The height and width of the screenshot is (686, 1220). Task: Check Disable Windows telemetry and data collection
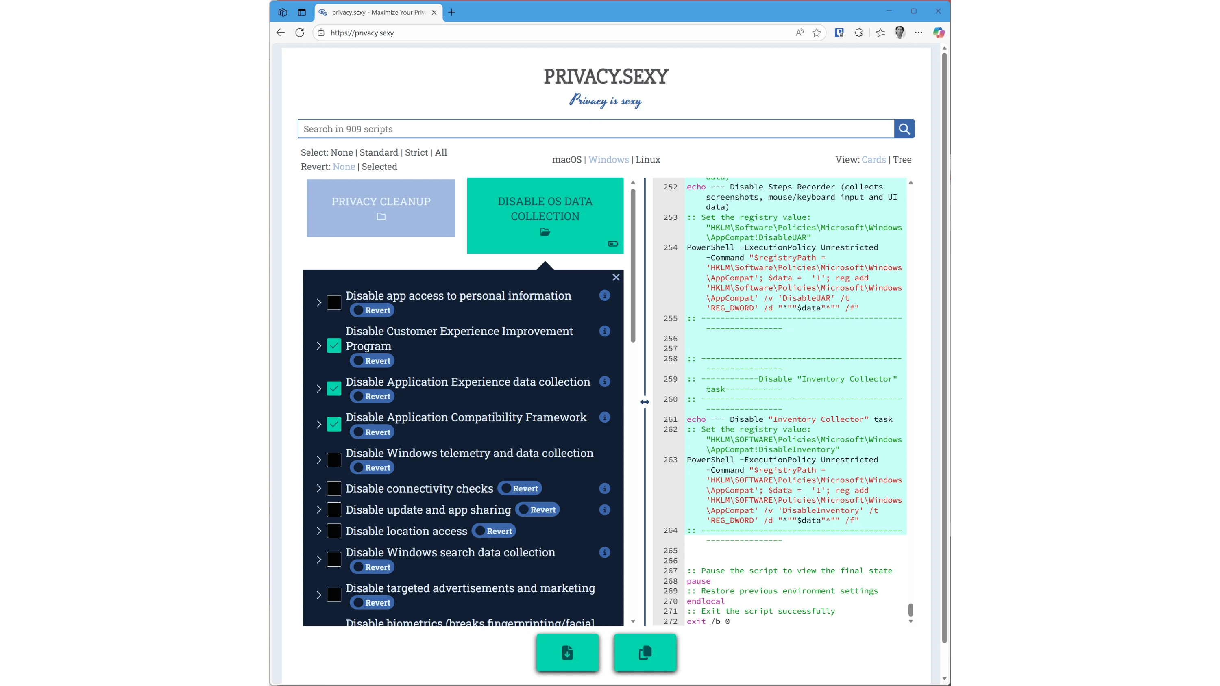coord(334,460)
